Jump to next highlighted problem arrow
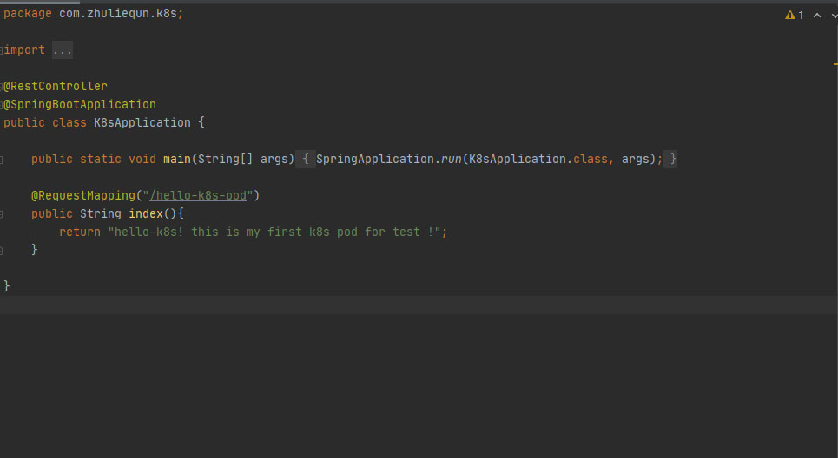This screenshot has width=838, height=458. (834, 15)
